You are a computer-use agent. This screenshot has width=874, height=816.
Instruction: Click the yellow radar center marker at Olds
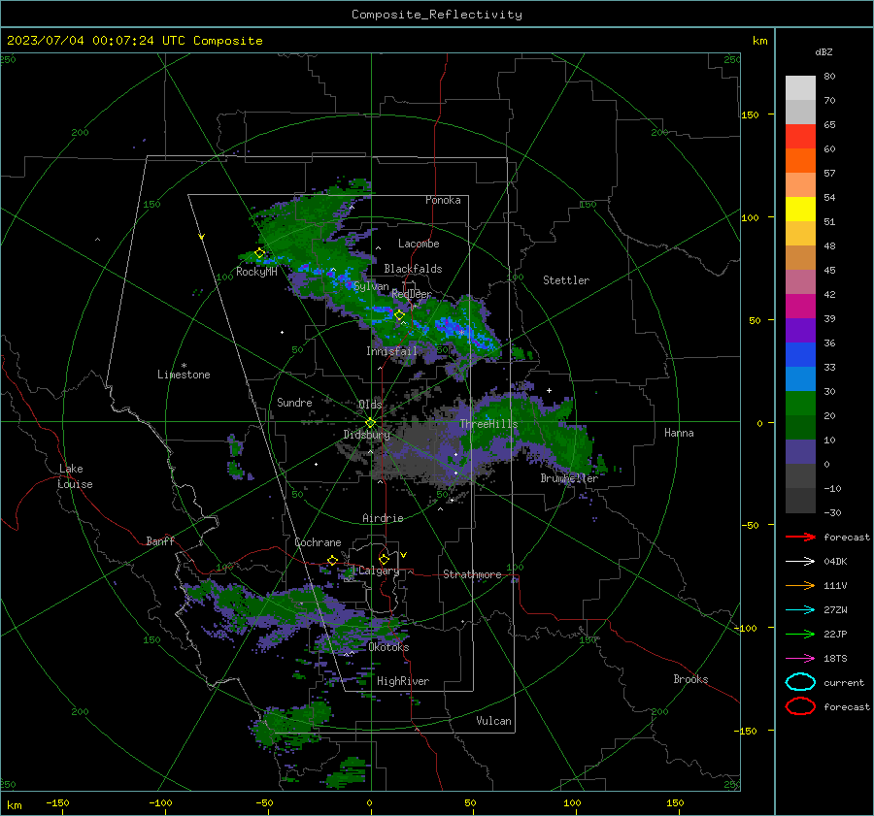coord(371,422)
